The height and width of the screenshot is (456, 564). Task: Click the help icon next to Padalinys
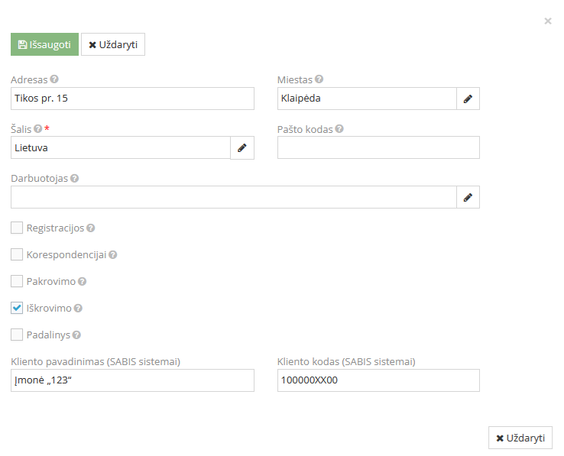pos(76,335)
